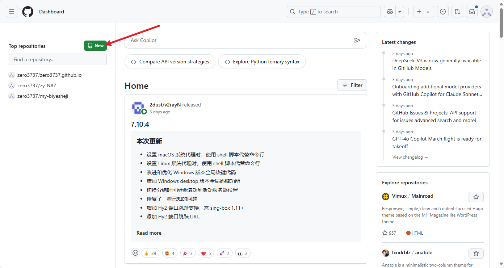Focus the Find a repository field
This screenshot has height=268, width=504.
click(x=58, y=59)
